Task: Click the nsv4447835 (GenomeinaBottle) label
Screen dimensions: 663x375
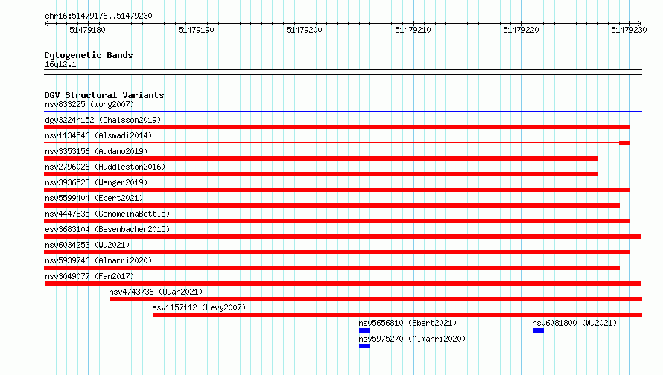Action: click(x=107, y=214)
